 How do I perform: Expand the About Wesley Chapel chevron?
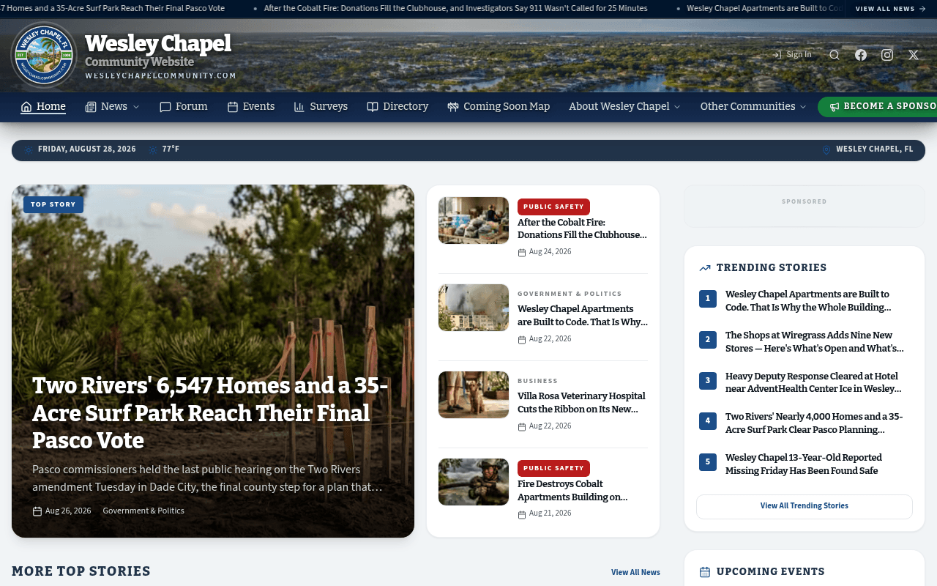click(677, 107)
